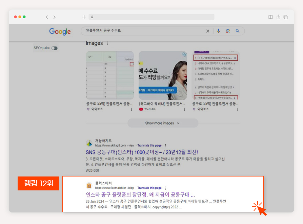
Task: Start voice search with the microphone icon
Action: 218,31
